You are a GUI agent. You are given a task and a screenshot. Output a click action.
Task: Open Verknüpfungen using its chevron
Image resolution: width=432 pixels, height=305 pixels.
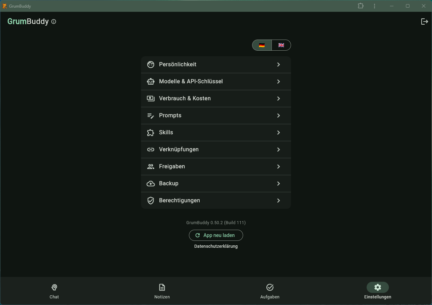click(x=279, y=150)
